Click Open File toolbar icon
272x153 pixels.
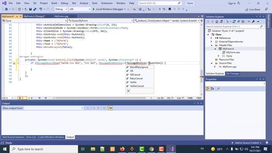click(26, 9)
